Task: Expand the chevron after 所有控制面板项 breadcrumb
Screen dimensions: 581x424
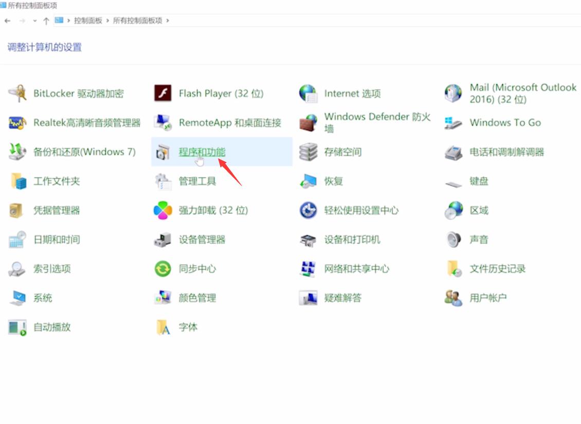Action: click(168, 21)
